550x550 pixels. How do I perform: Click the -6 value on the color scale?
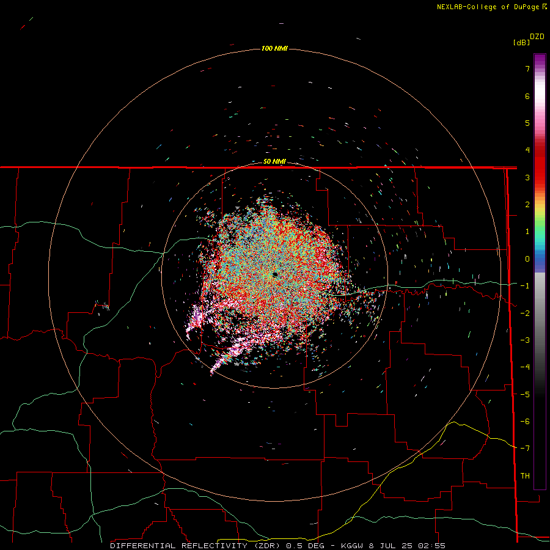[525, 422]
